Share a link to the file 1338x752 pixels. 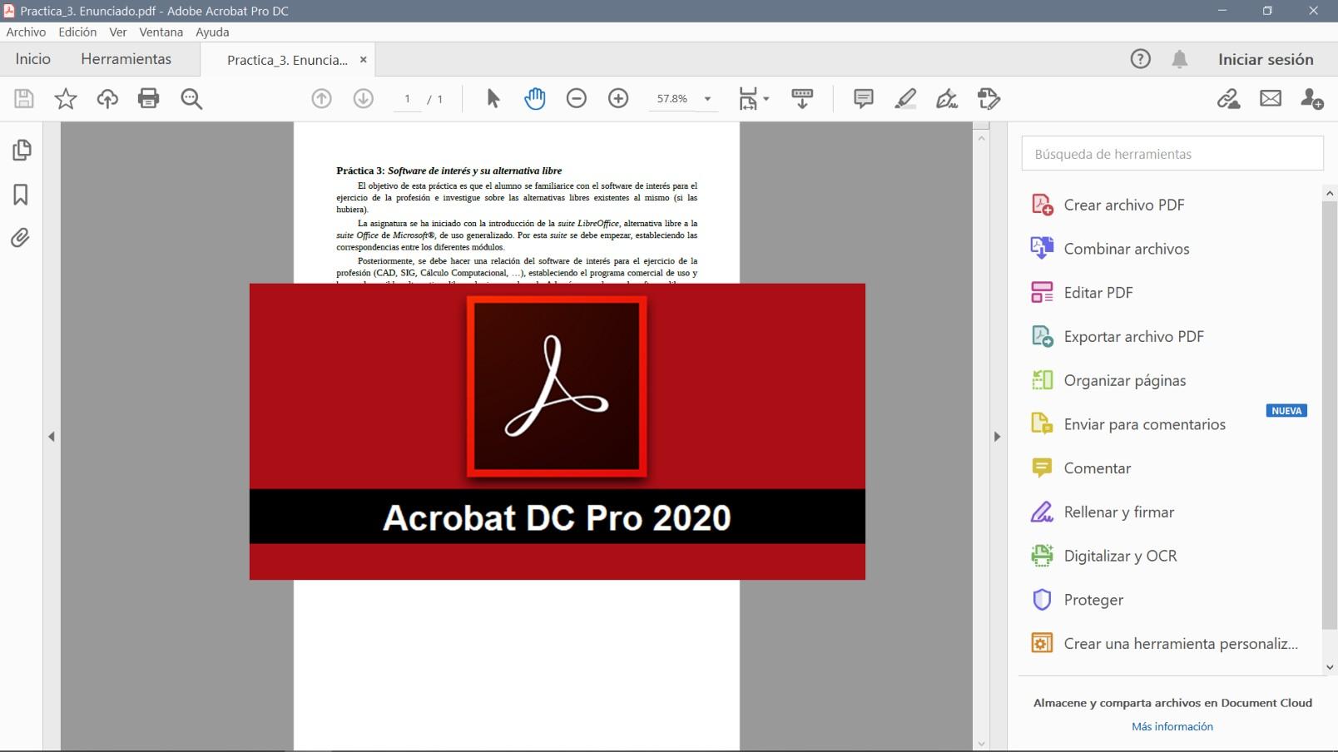[x=1229, y=99]
